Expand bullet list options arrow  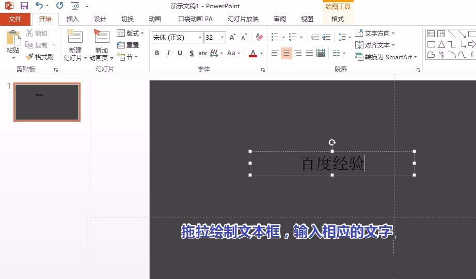(283, 37)
